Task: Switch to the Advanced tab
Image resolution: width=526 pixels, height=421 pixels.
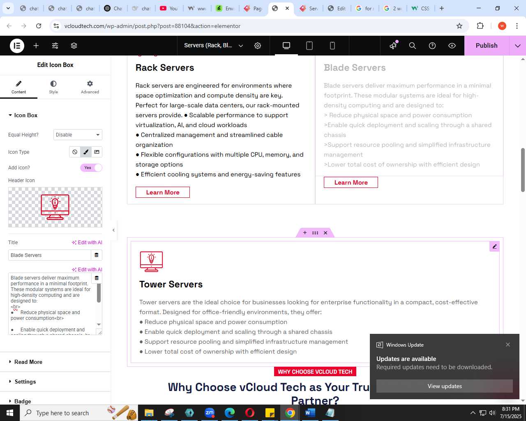Action: [x=90, y=87]
